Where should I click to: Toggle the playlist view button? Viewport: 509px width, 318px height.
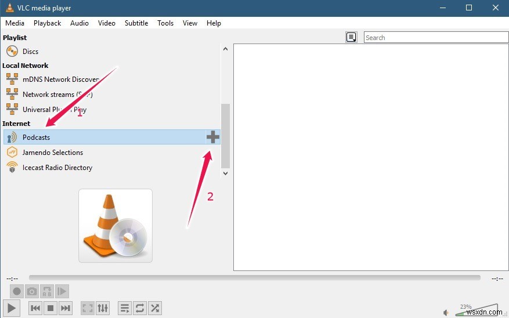[125, 308]
